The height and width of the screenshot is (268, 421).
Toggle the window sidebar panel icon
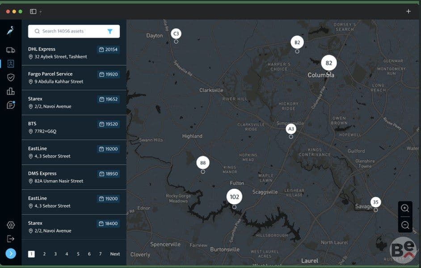point(33,11)
